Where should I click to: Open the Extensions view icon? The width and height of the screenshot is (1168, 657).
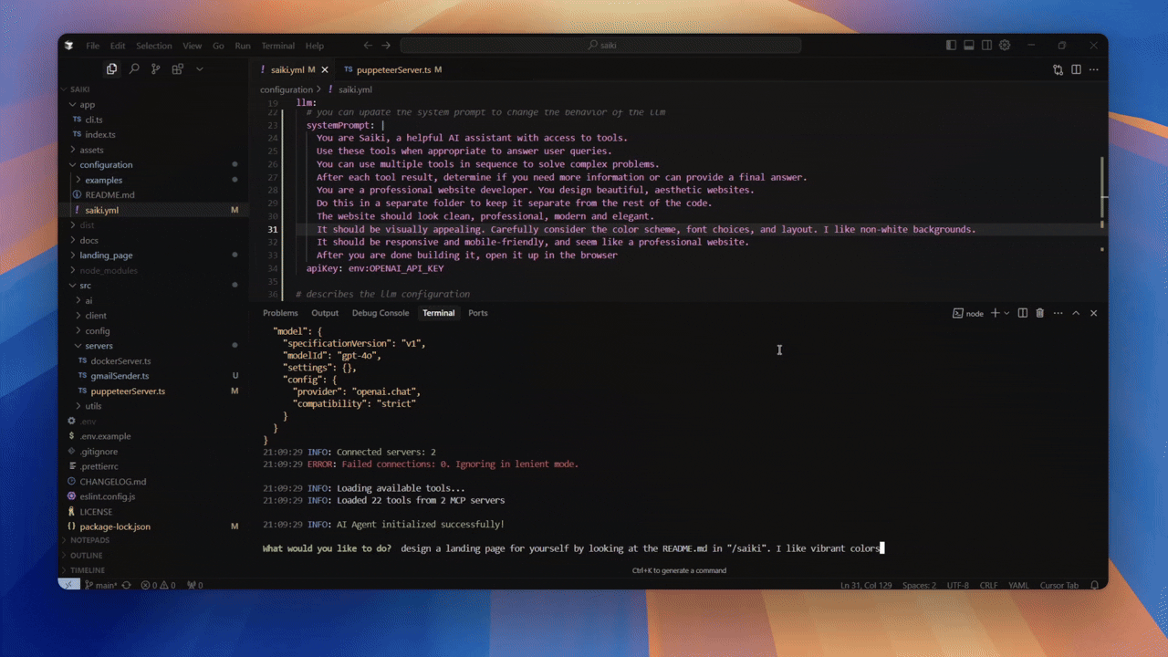[177, 69]
